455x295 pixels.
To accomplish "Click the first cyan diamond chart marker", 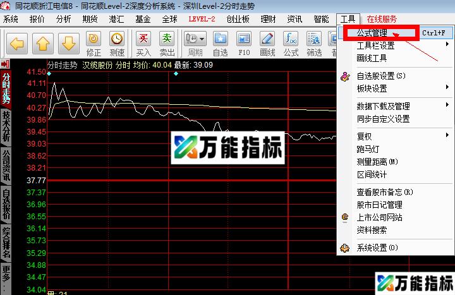I will point(49,74).
